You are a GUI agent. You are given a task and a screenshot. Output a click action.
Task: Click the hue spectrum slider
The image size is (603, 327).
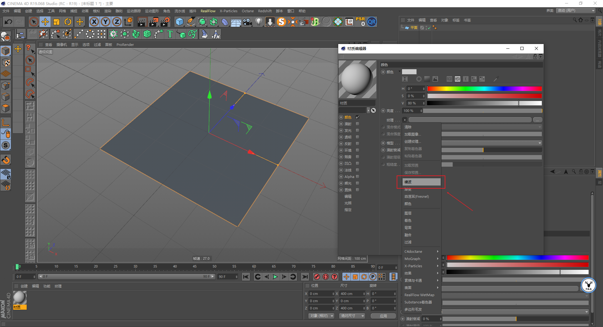[484, 89]
